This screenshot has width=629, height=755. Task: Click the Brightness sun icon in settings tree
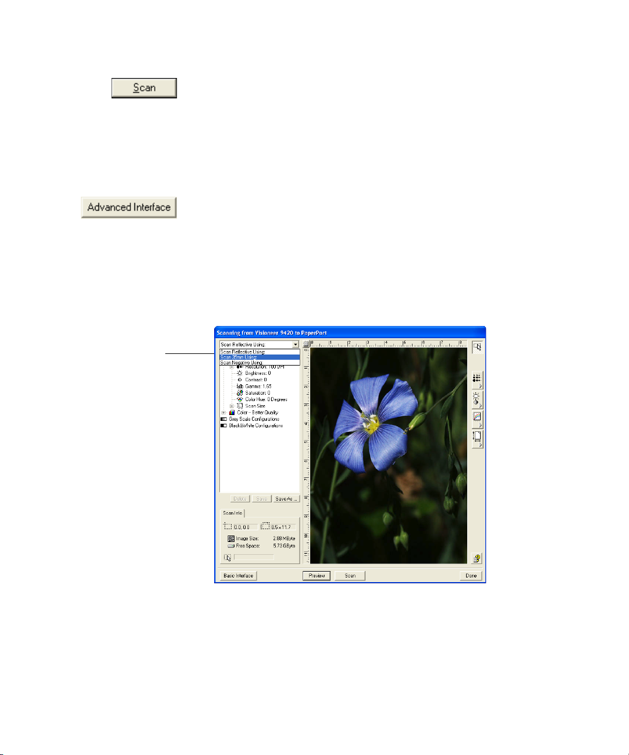click(240, 373)
